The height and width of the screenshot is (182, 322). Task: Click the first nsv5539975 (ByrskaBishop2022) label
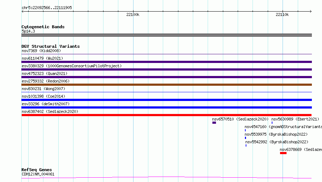pyautogui.click(x=276, y=134)
